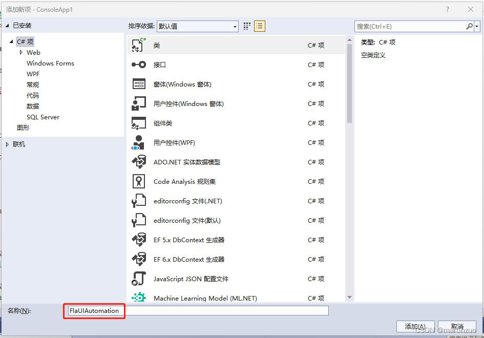
Task: Select the Web category
Action: [33, 52]
